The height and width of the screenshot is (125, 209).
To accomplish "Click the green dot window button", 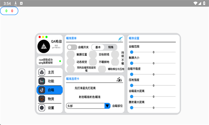I will [46, 37].
